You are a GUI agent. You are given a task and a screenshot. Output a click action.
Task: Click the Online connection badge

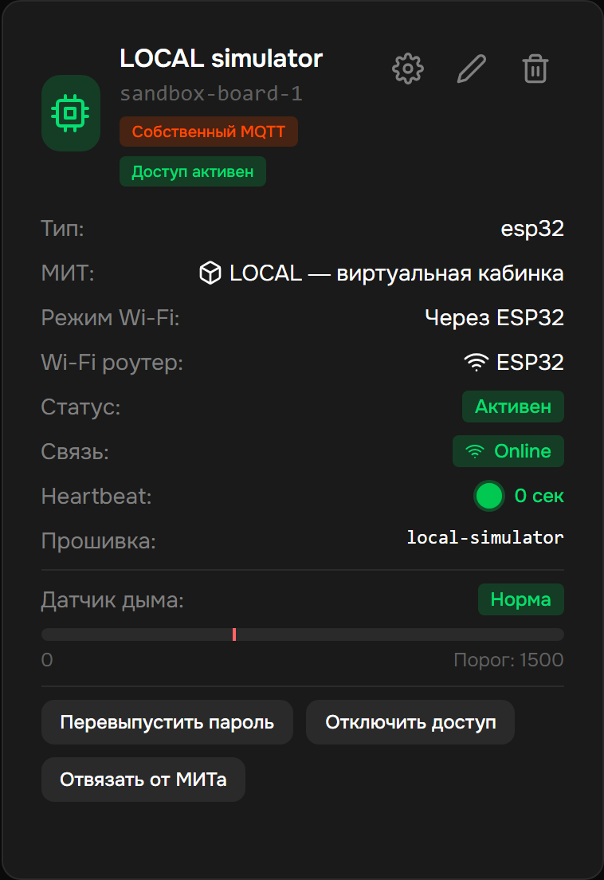(x=508, y=451)
